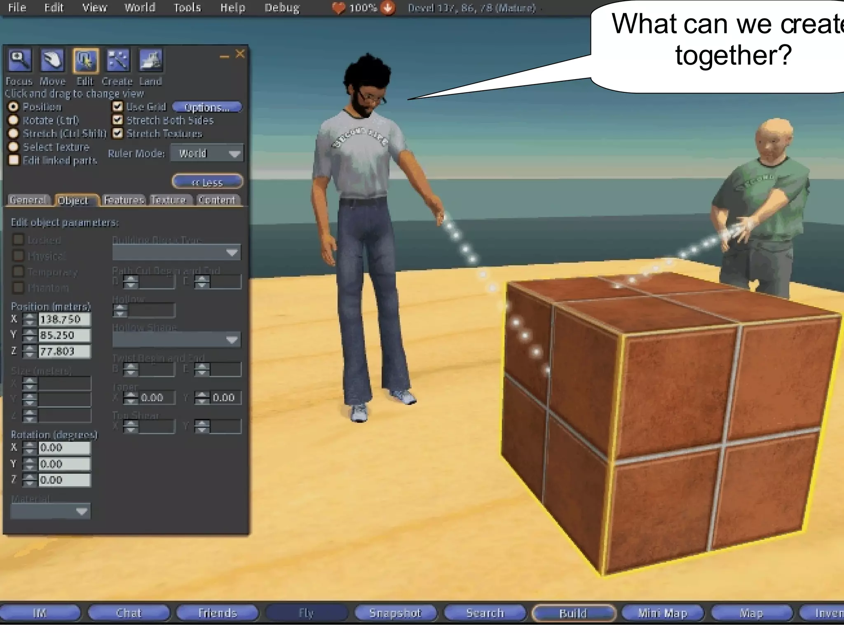
Task: Open Friends from bottom bar
Action: pyautogui.click(x=218, y=613)
